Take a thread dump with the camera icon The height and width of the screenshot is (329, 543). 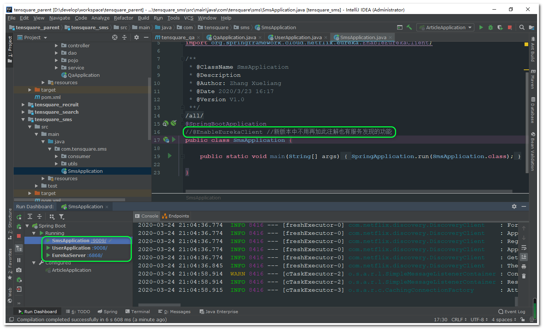19,270
